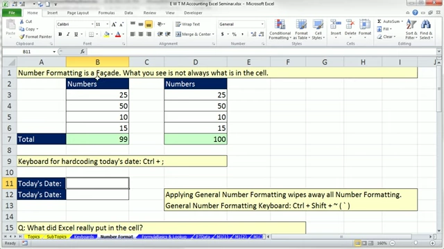The width and height of the screenshot is (444, 249).
Task: Click Delete cells icon
Action: (x=350, y=25)
